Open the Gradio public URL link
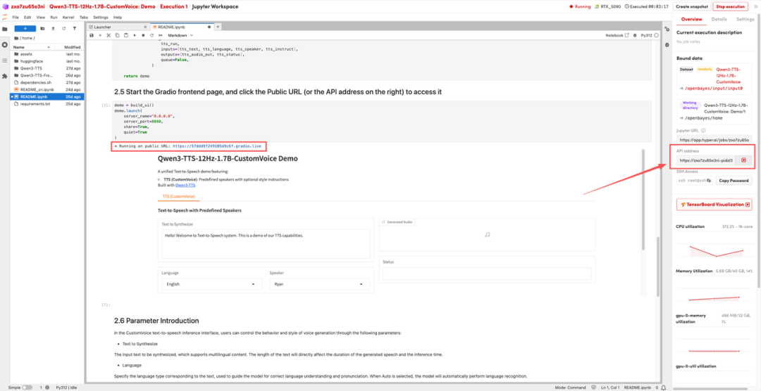The width and height of the screenshot is (761, 391). (x=216, y=146)
